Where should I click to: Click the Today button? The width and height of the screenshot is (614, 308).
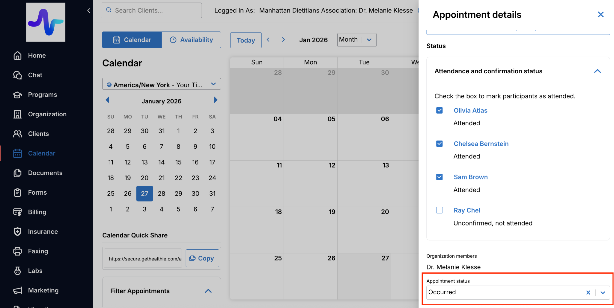(x=246, y=40)
